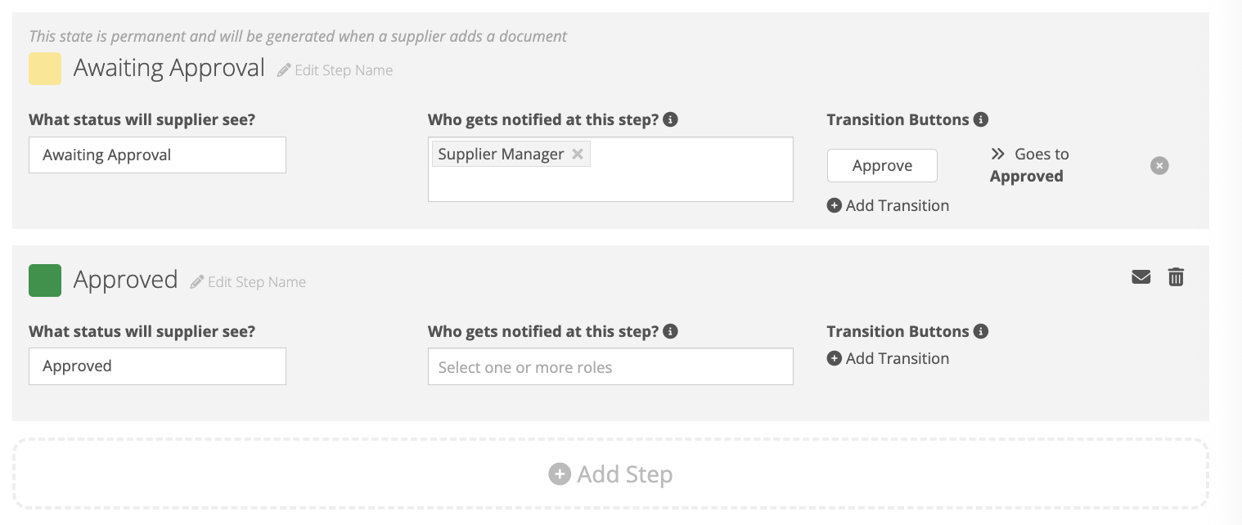1242x525 pixels.
Task: Focus the Approved supplier status field
Action: (x=157, y=366)
